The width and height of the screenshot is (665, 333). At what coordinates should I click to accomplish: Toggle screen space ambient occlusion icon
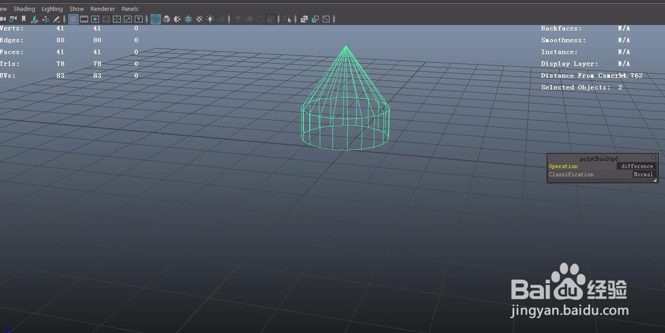click(x=238, y=19)
